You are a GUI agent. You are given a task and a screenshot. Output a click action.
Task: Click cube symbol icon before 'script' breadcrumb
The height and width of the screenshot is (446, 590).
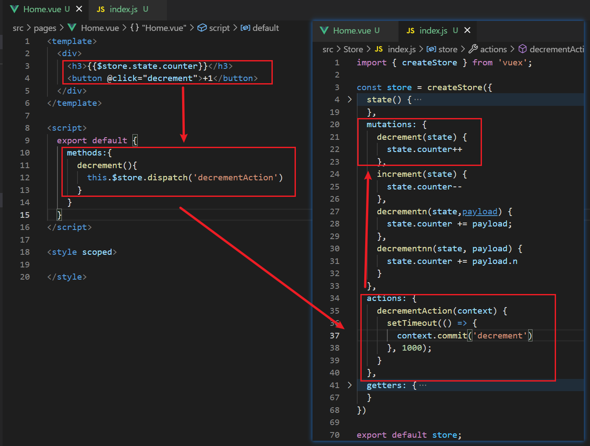pyautogui.click(x=202, y=28)
